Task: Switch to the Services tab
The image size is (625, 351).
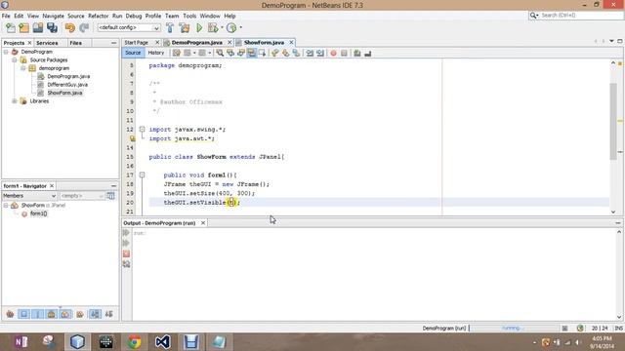Action: tap(47, 43)
